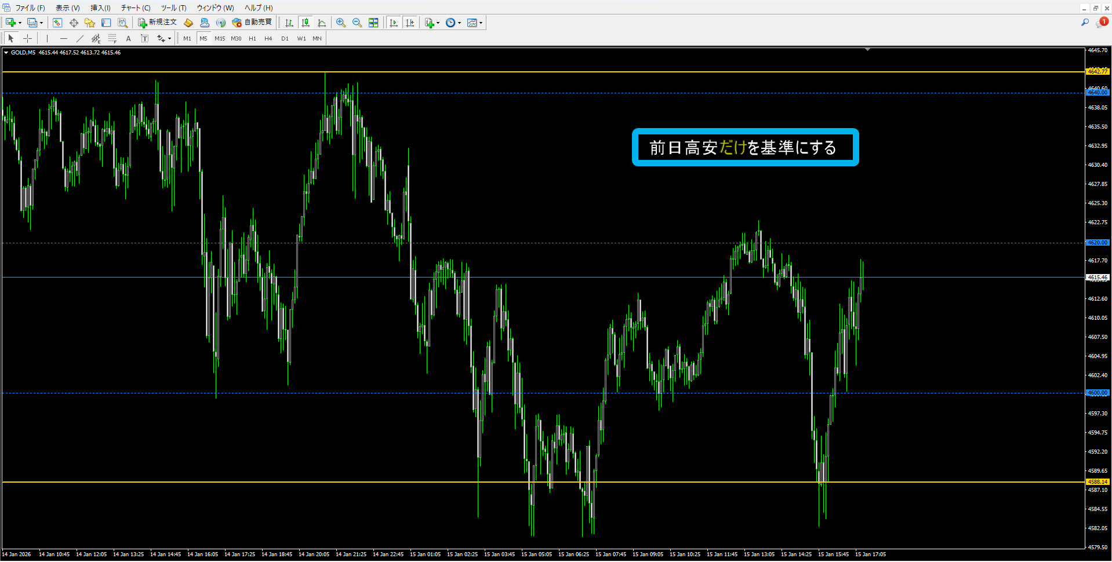Open the 挿入 (I) menu
Screen dimensions: 1112x562
tap(100, 8)
